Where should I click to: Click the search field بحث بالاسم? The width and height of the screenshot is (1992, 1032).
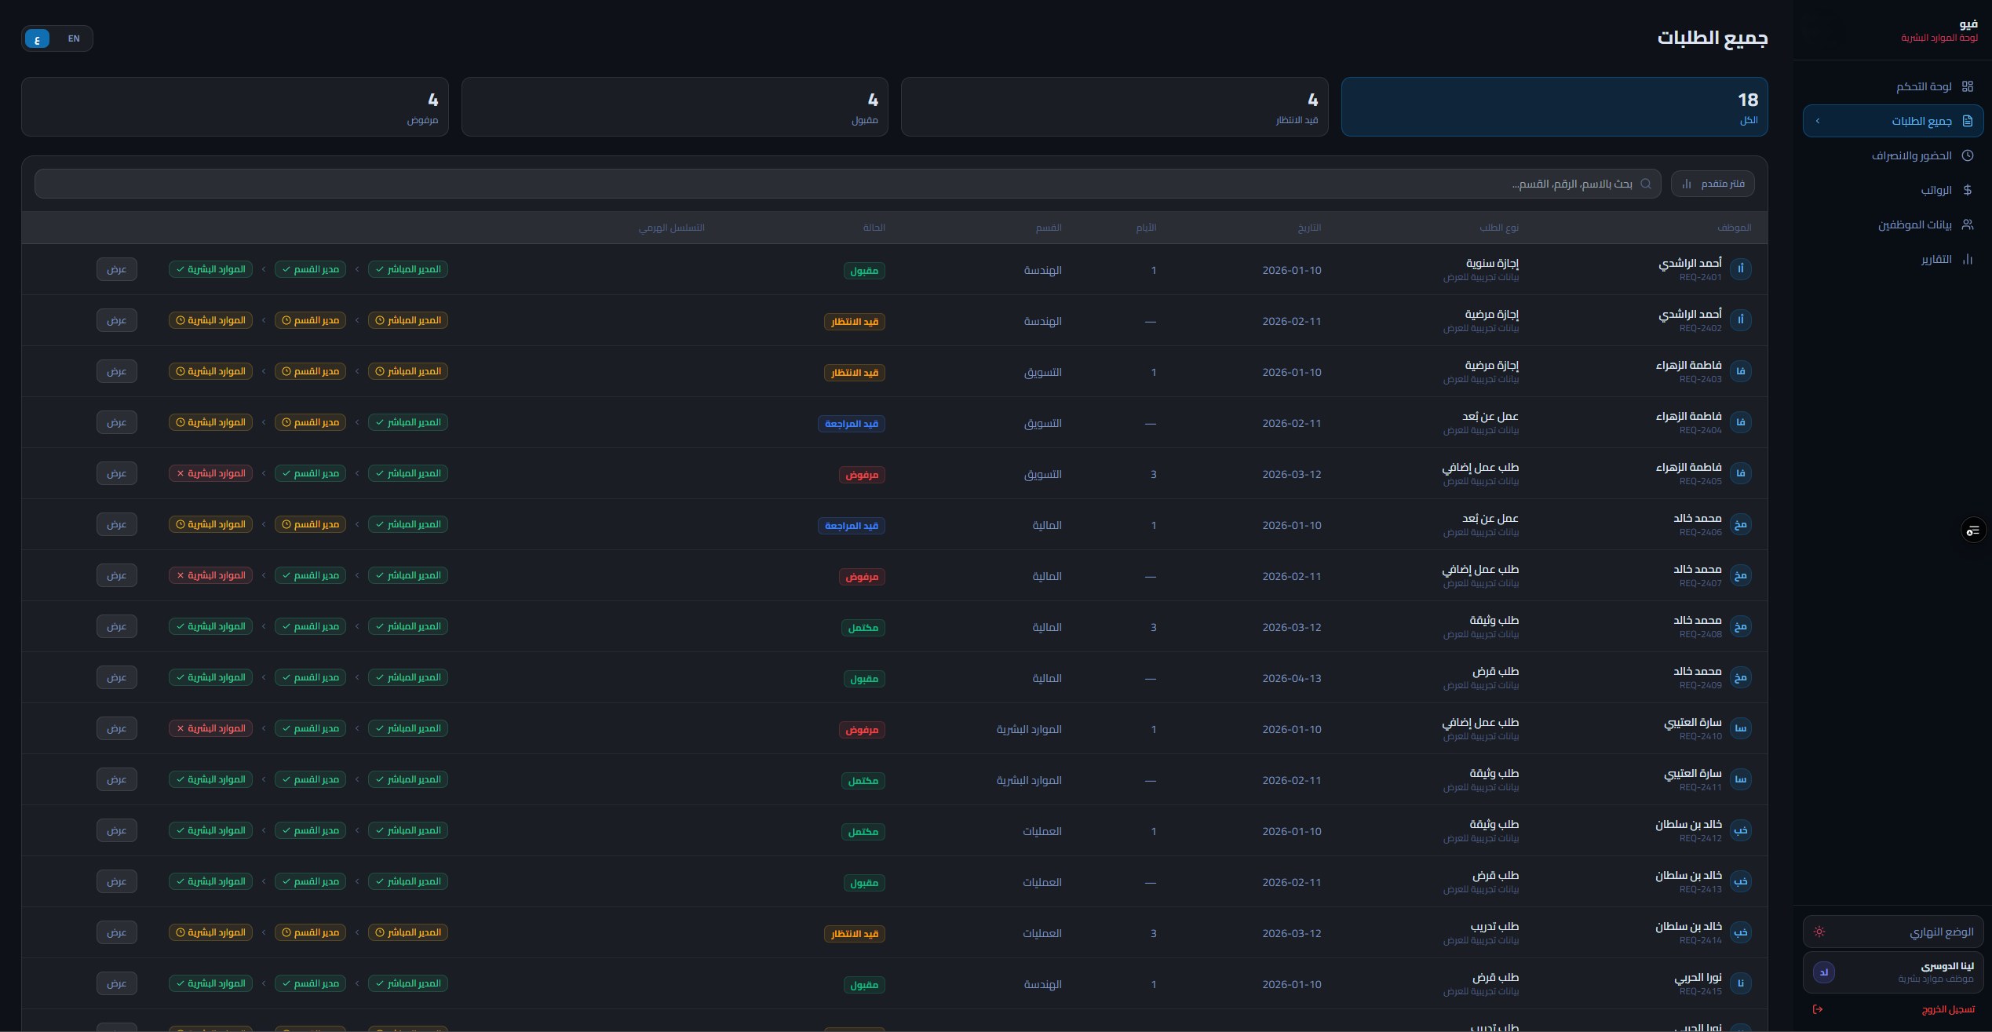[x=848, y=184]
